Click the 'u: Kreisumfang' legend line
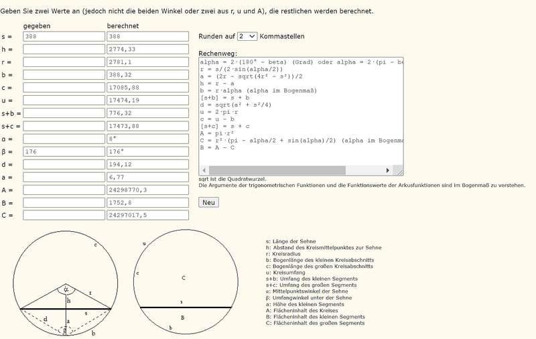The height and width of the screenshot is (339, 536). pos(285,273)
